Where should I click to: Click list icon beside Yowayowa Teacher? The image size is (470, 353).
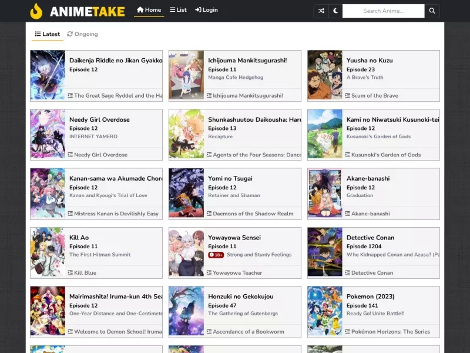coord(209,272)
